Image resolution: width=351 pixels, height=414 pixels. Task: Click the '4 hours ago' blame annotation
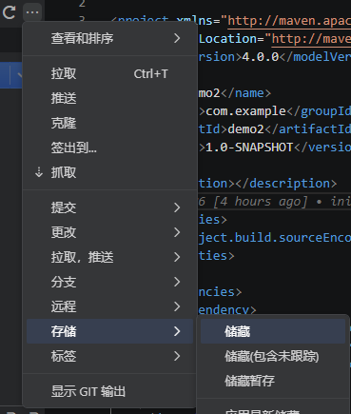coord(260,202)
